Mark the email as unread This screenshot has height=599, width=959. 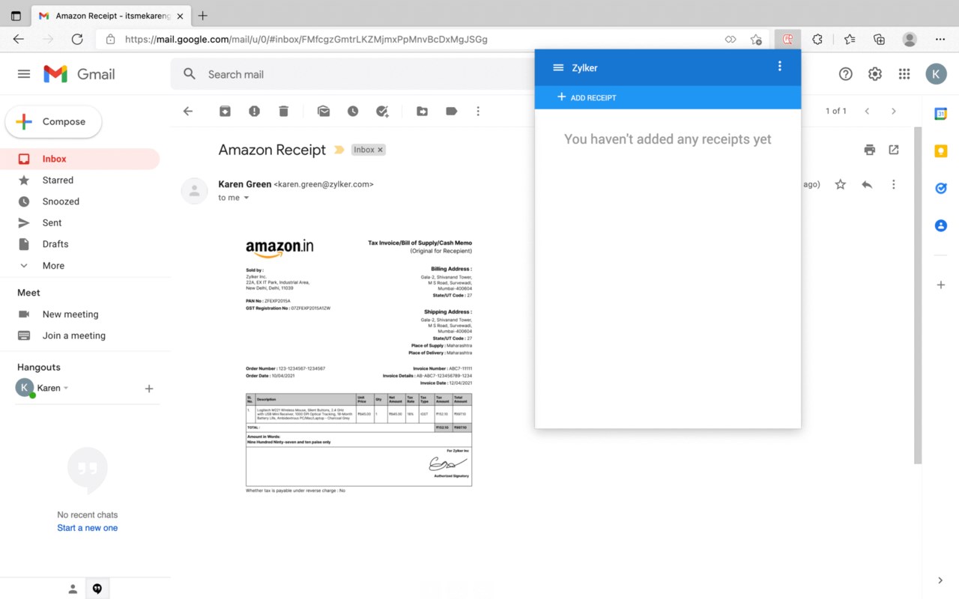[x=324, y=111]
